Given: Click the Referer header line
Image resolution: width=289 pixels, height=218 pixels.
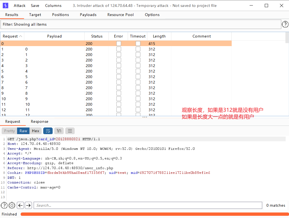Looking at the screenshot, I should click(60, 168).
